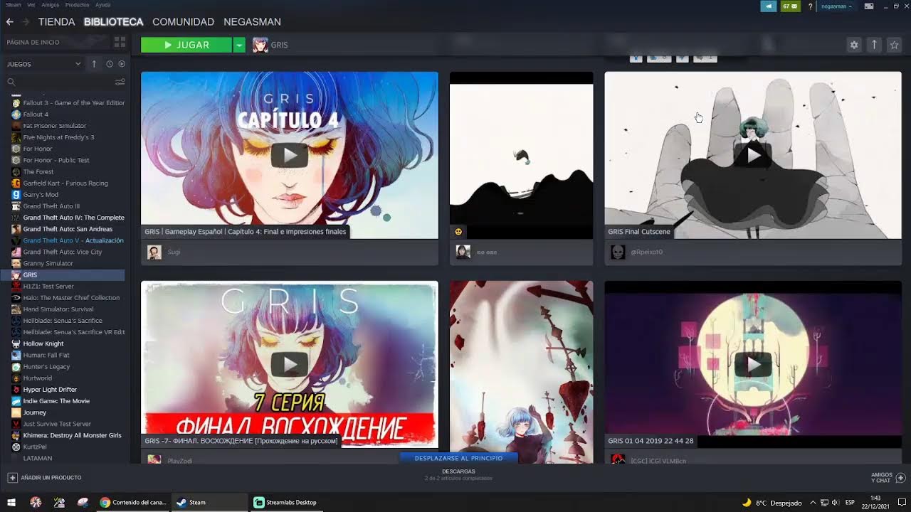Open inbox with 67 notifications
The width and height of the screenshot is (911, 512).
click(x=791, y=6)
